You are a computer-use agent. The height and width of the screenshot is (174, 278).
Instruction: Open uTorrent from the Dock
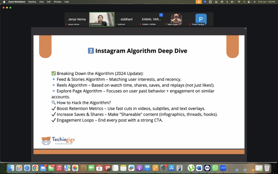coord(191,168)
